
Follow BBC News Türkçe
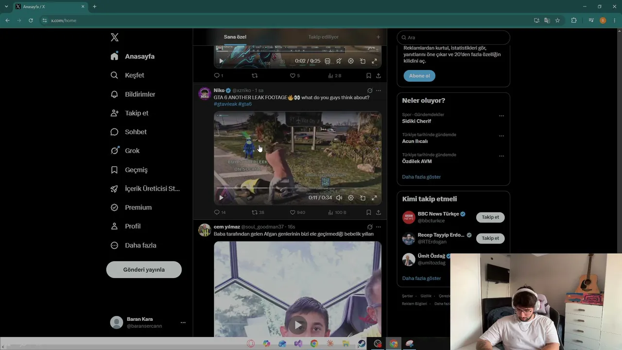[490, 217]
